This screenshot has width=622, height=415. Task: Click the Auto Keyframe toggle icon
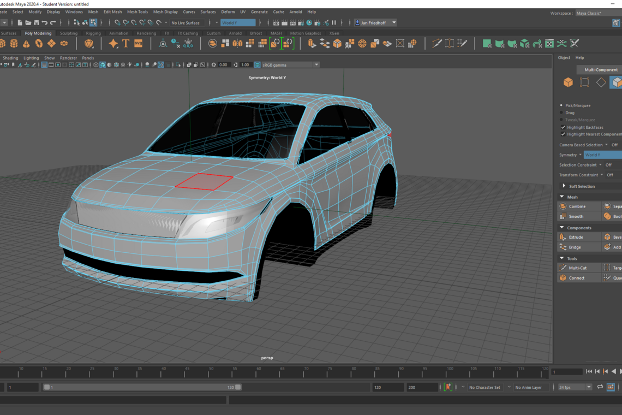448,387
